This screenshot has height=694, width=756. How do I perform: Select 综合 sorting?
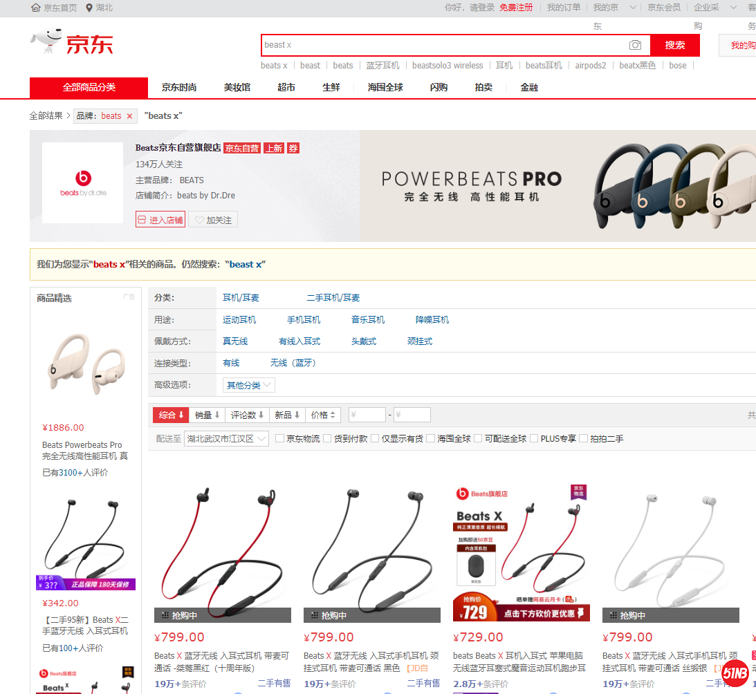(171, 415)
